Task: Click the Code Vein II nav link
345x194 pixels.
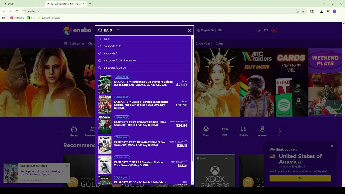Action: pos(204,44)
